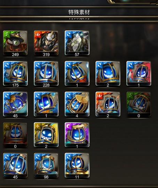Image resolution: width=158 pixels, height=188 pixels.
Task: Select the light-attribute caged spirit with count 2
Action: [46, 135]
